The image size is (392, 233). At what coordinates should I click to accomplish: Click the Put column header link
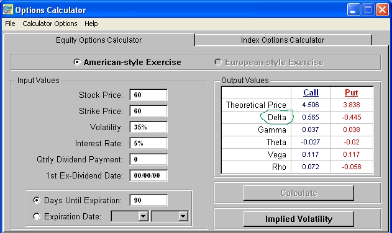click(351, 92)
